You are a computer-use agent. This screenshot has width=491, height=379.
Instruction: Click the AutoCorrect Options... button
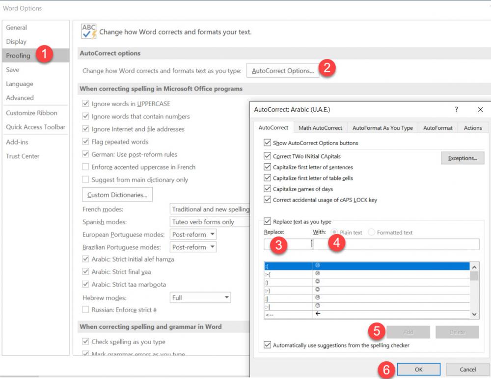[283, 71]
